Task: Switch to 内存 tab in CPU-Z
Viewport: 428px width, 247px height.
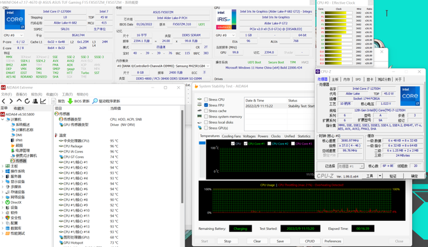Action: coord(346,79)
